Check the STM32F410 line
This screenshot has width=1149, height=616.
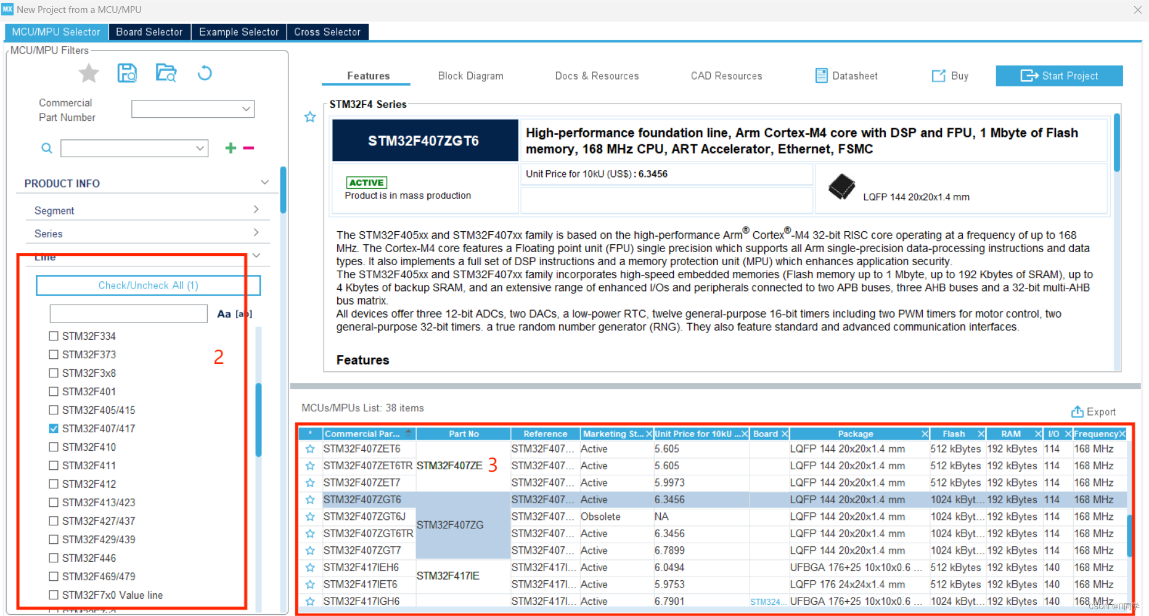(x=54, y=447)
